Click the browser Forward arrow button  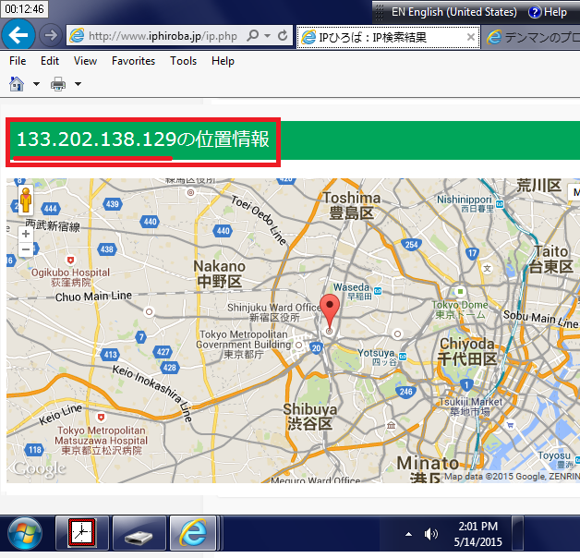point(51,35)
